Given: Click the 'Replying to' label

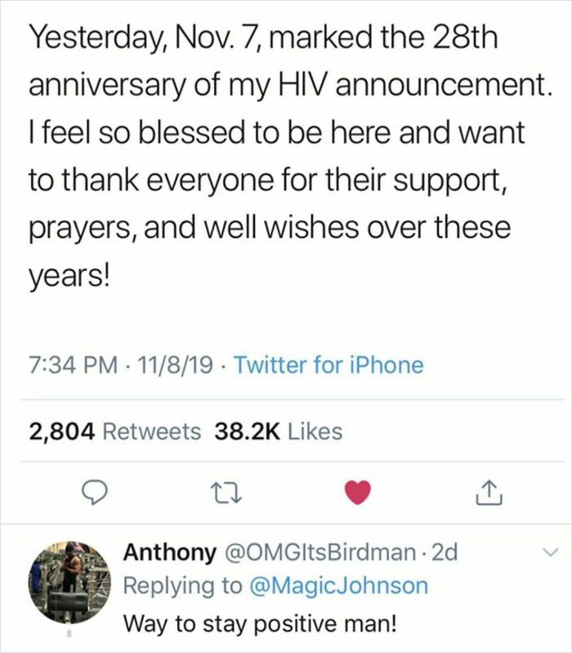Looking at the screenshot, I should 183,586.
